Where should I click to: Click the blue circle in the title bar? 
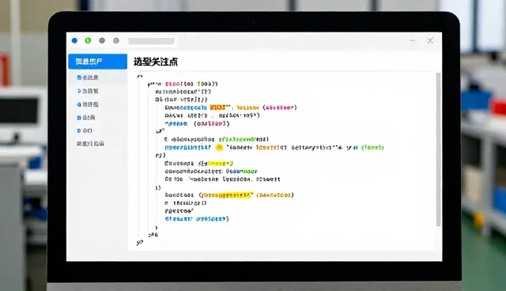point(74,40)
